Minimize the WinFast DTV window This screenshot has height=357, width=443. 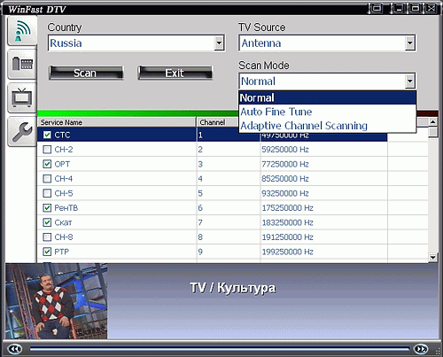pos(399,8)
